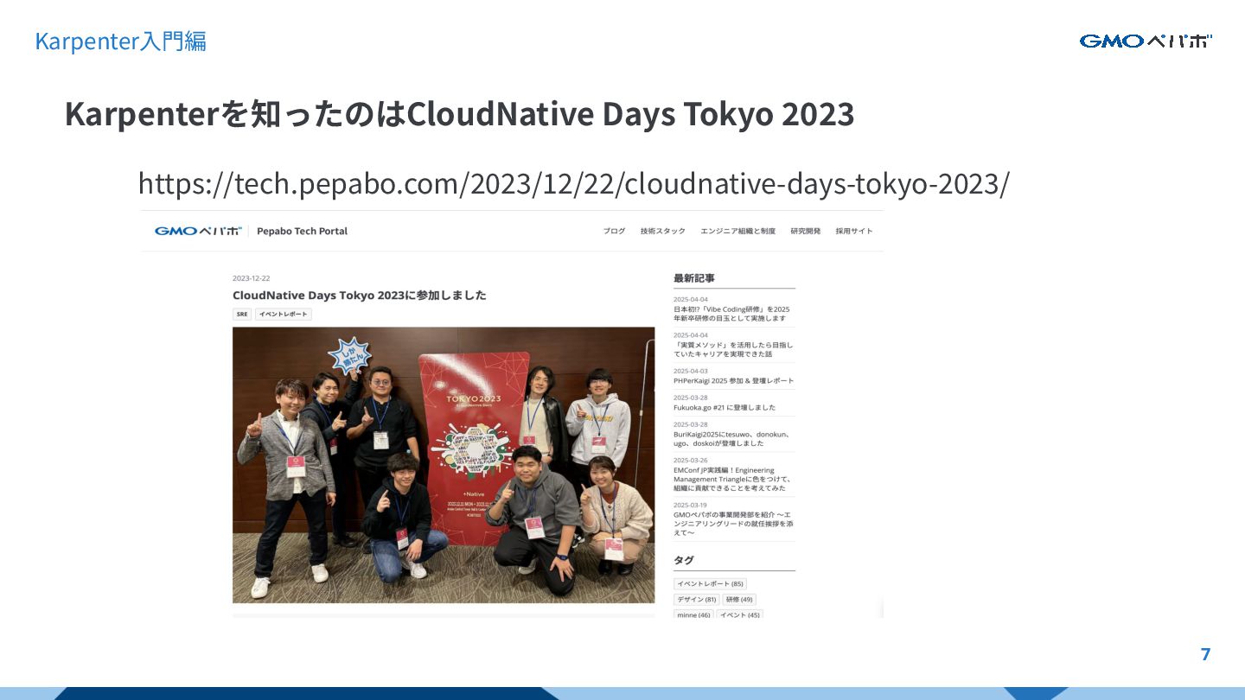The width and height of the screenshot is (1245, 700).
Task: Open the GMOペパボの事業開発部を紹介 article
Action: (x=733, y=524)
